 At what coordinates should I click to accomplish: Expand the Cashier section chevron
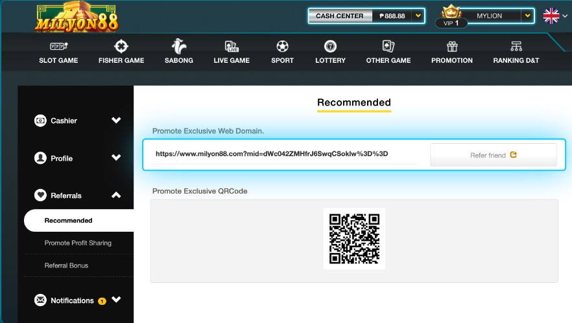(116, 120)
